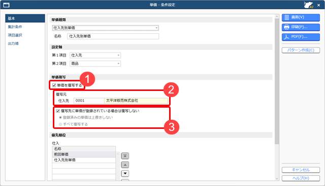The height and width of the screenshot is (186, 325).
Task: Click the 名称 column header in priority list
Action: tap(84, 149)
